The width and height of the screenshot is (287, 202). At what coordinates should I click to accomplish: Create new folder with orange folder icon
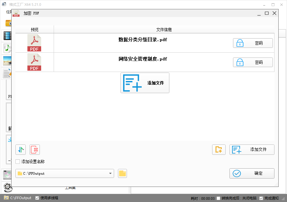click(x=219, y=150)
